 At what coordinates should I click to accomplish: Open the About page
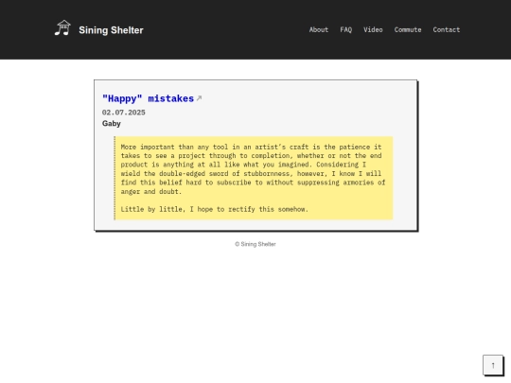pyautogui.click(x=318, y=29)
